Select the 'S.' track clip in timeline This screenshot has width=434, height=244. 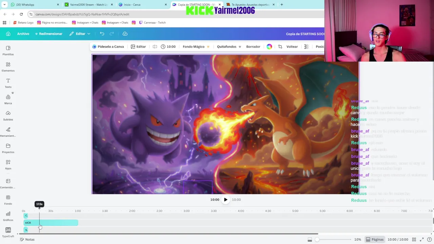point(26,230)
